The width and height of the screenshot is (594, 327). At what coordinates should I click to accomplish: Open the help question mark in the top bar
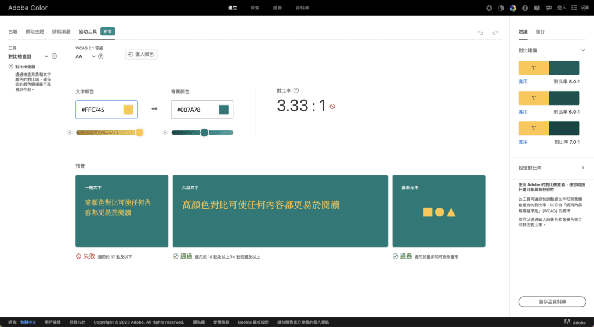click(525, 8)
